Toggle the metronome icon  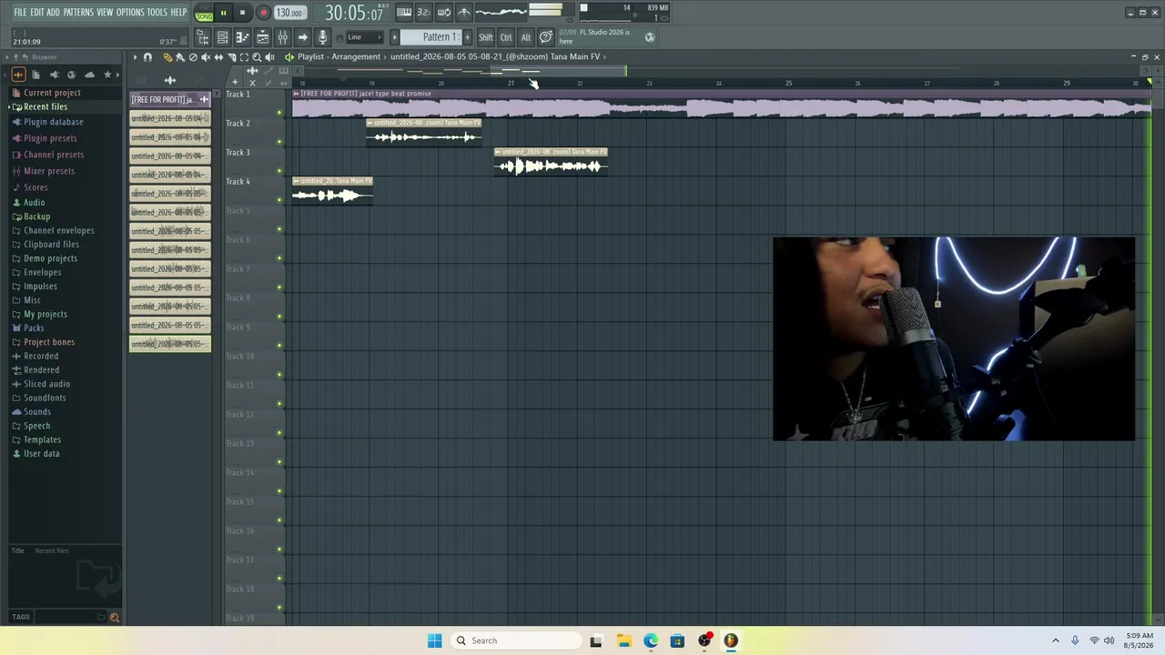coord(464,12)
